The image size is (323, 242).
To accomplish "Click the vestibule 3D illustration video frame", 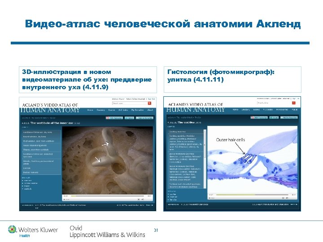I will coord(108,160).
